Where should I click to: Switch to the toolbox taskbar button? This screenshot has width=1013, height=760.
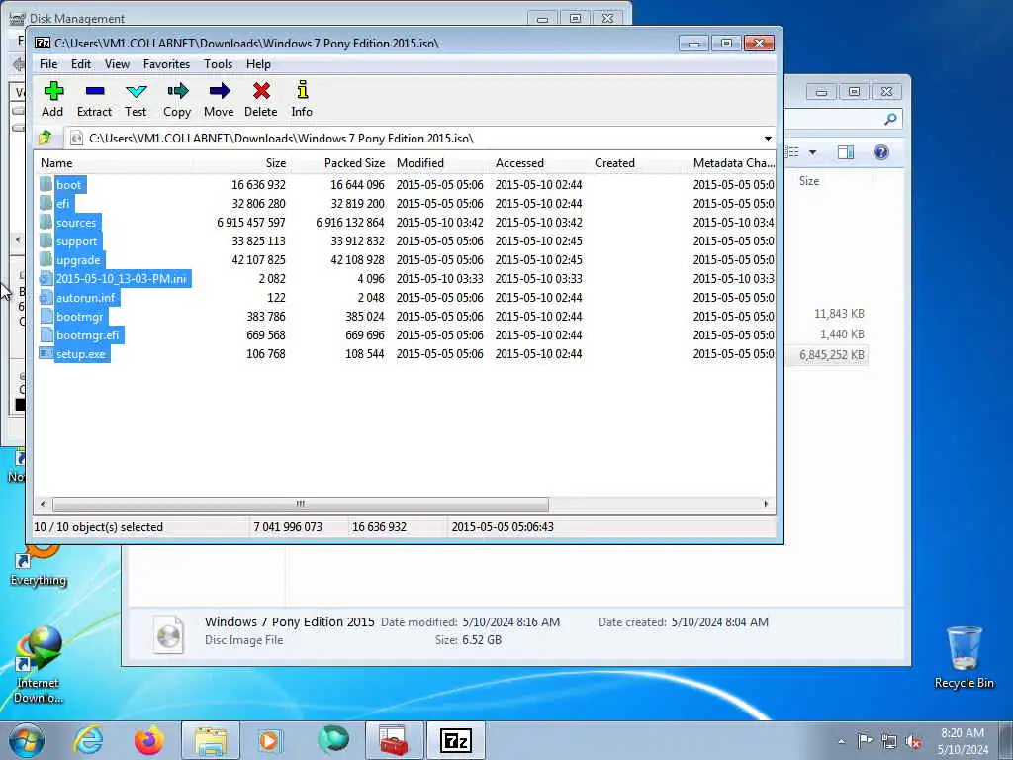coord(394,740)
